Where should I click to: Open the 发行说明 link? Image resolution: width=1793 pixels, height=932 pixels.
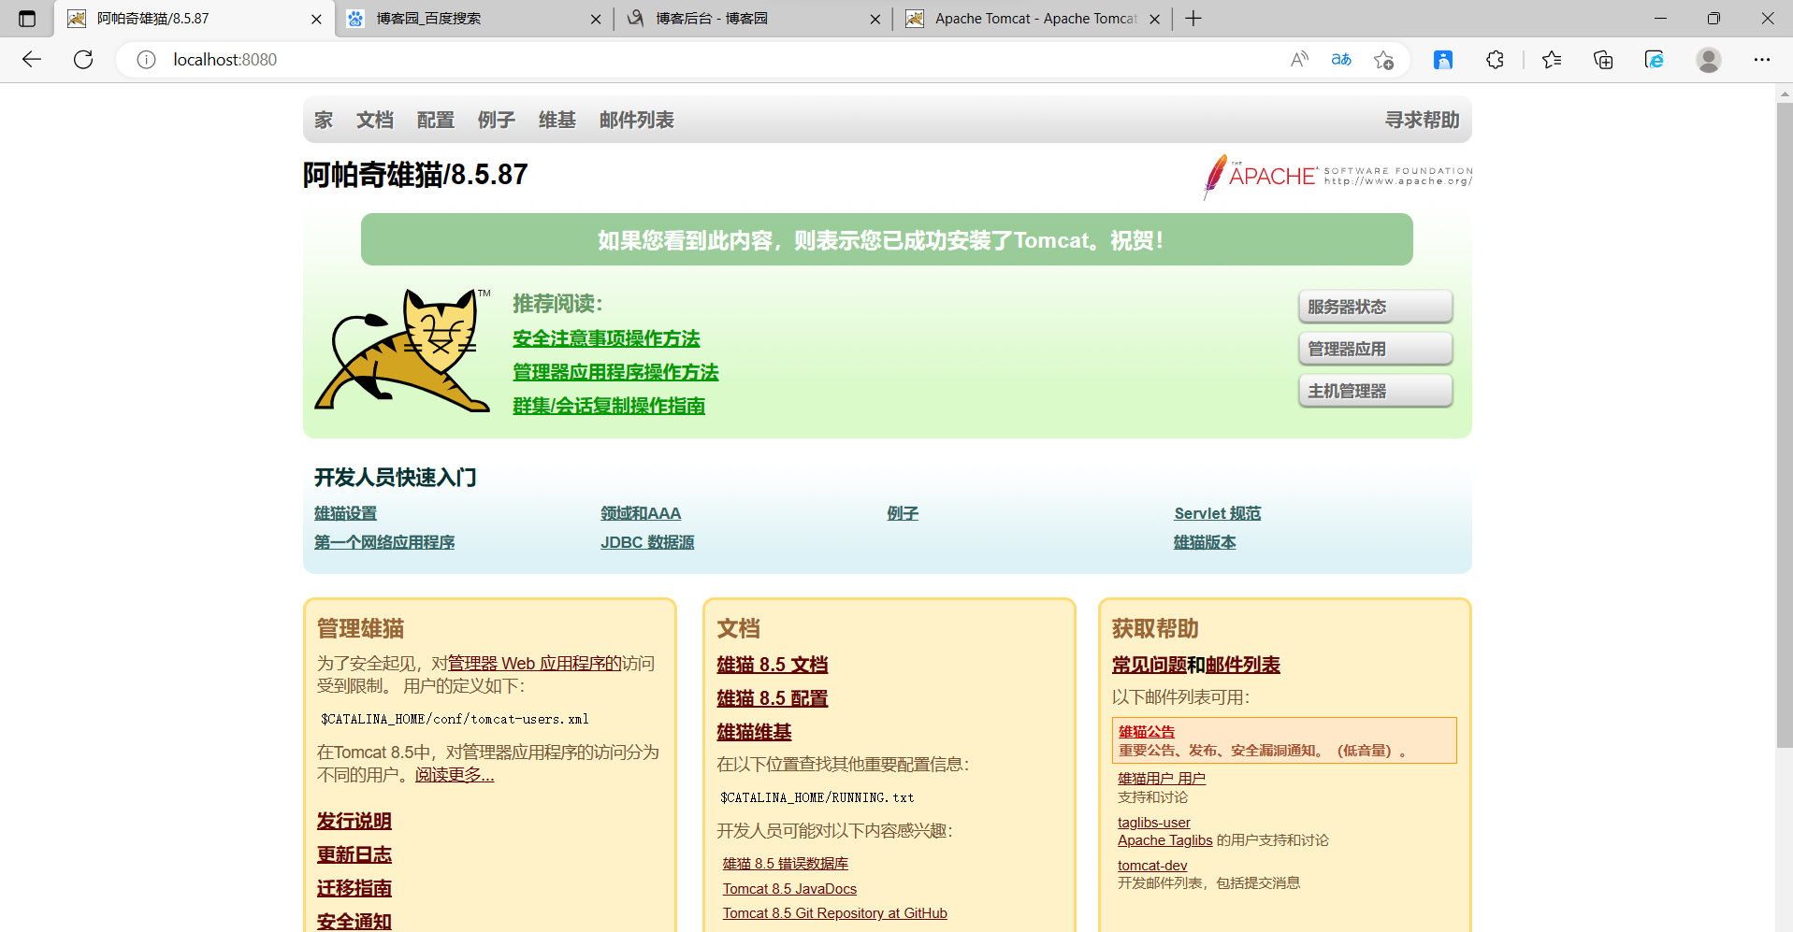click(354, 821)
